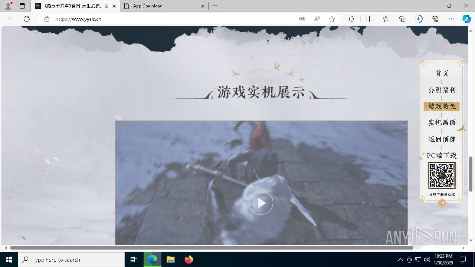The image size is (475, 267).
Task: Open a new browser tab
Action: [x=215, y=6]
